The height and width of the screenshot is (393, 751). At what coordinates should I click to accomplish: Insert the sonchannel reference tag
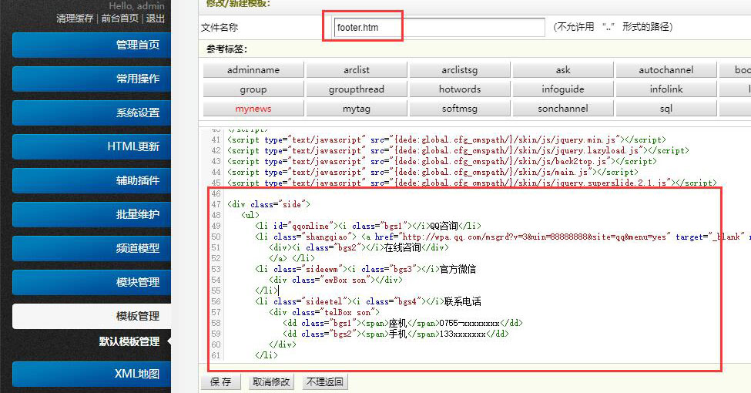tap(563, 109)
